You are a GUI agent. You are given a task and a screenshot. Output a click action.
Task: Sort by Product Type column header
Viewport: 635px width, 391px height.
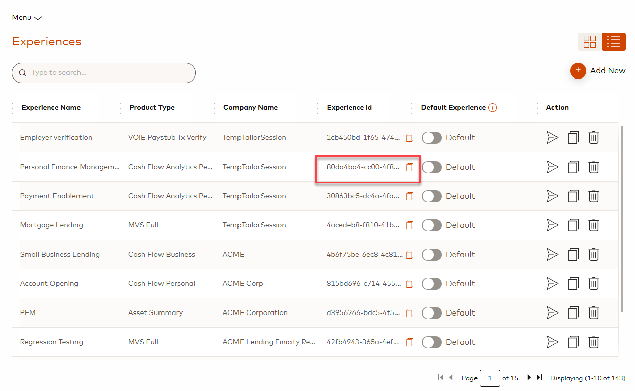pos(152,107)
